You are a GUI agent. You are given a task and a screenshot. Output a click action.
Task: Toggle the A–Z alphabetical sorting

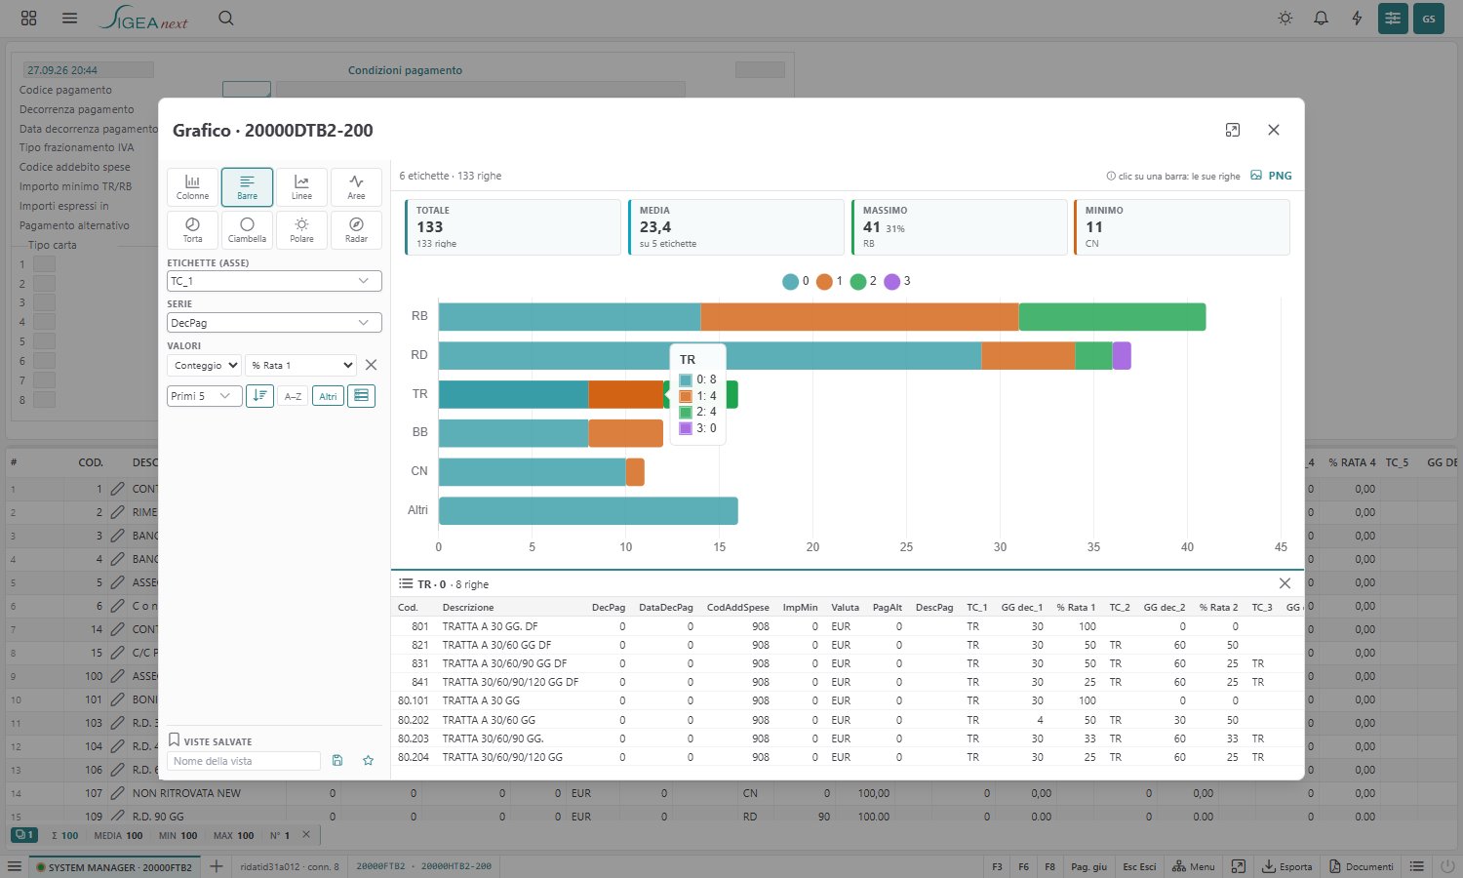pos(293,396)
